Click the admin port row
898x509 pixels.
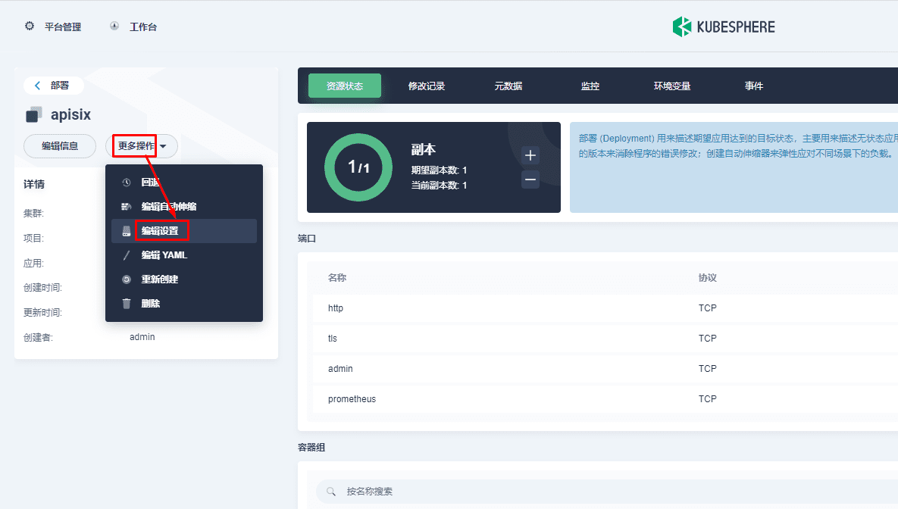[x=605, y=369]
